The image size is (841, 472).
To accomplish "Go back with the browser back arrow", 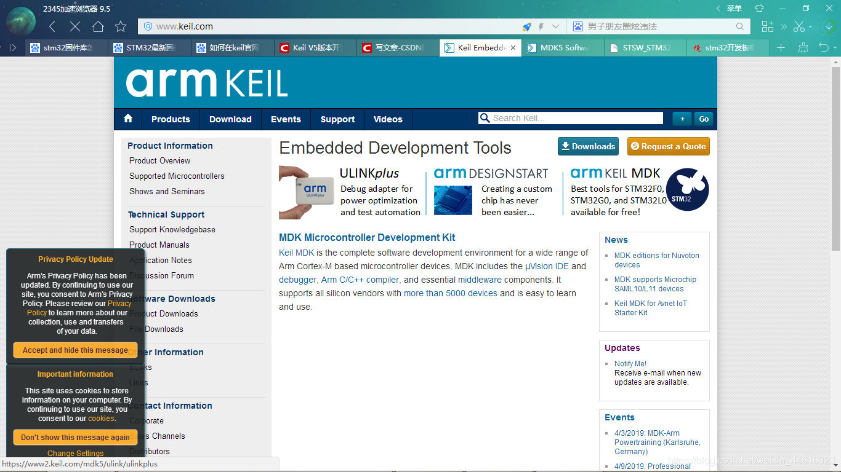I will (x=52, y=26).
